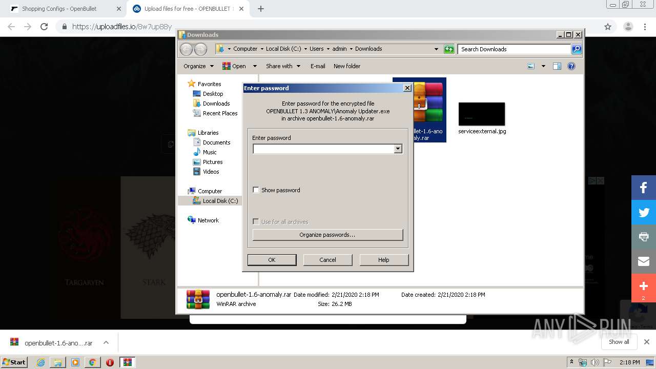
Task: Expand the view options dropdown arrow
Action: pos(543,66)
